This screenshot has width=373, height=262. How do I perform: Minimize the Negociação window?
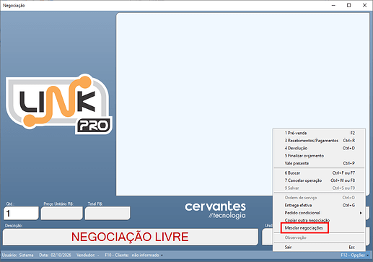click(x=333, y=5)
